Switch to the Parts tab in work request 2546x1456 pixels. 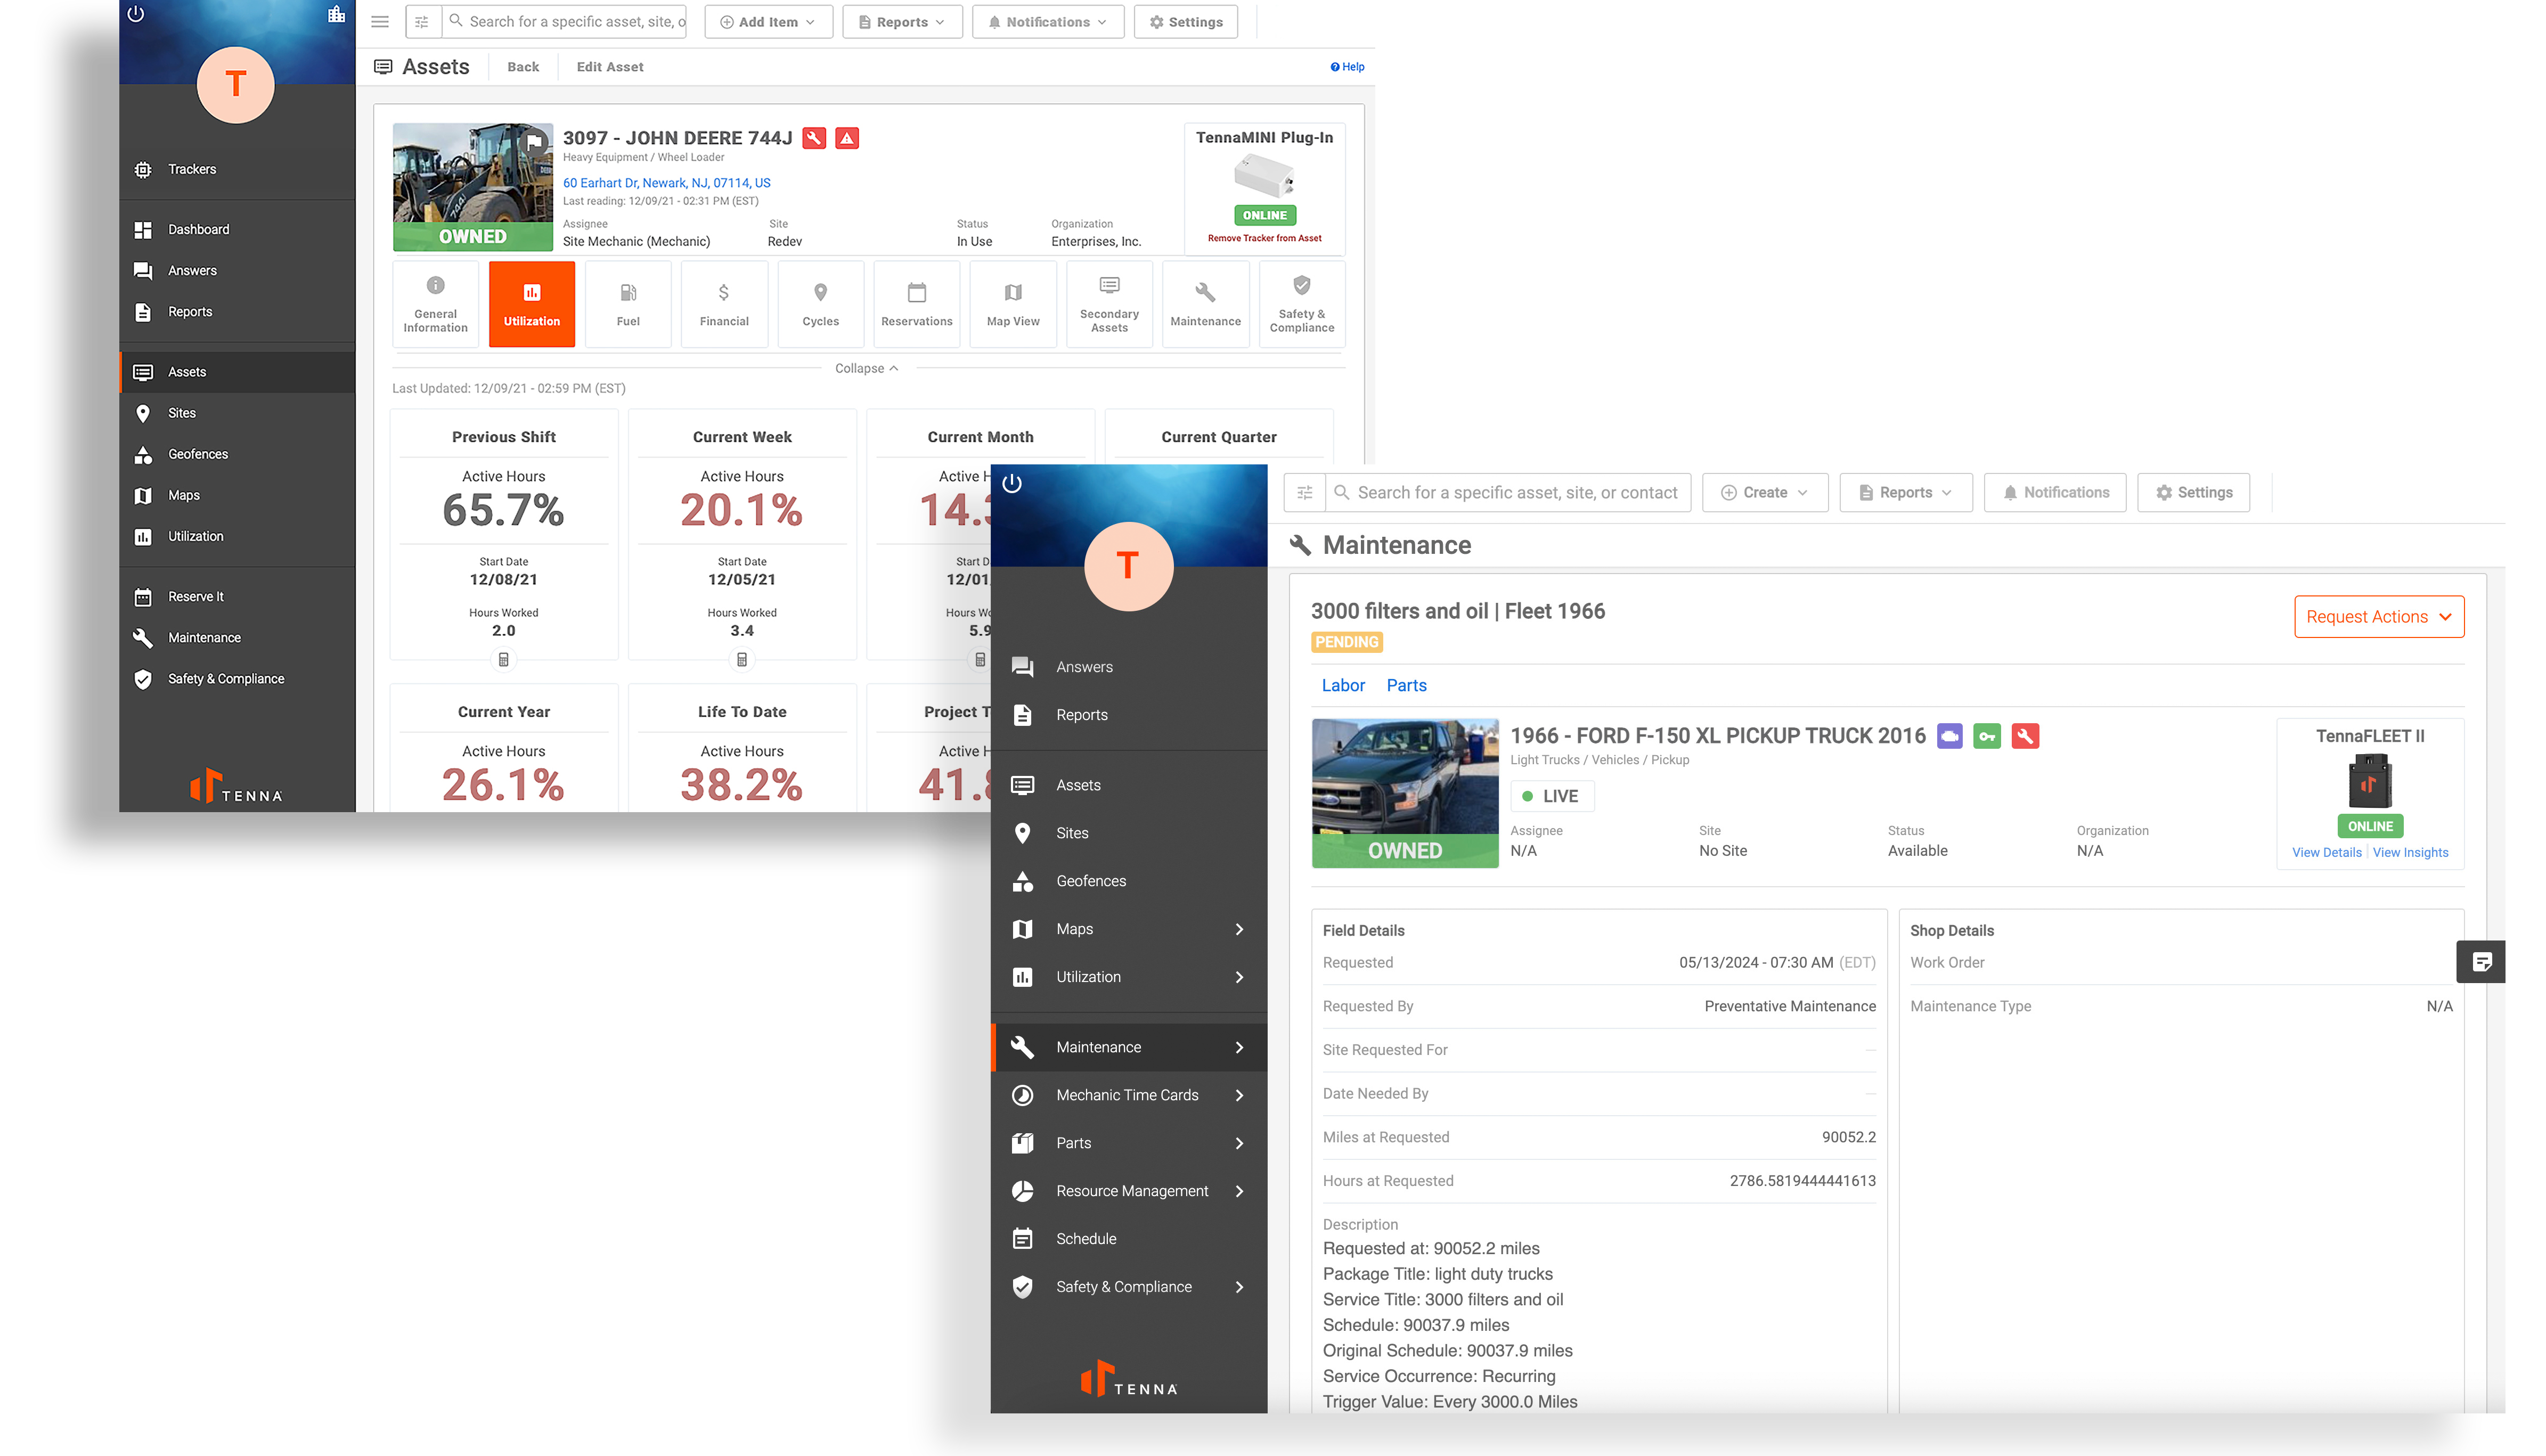[x=1406, y=685]
